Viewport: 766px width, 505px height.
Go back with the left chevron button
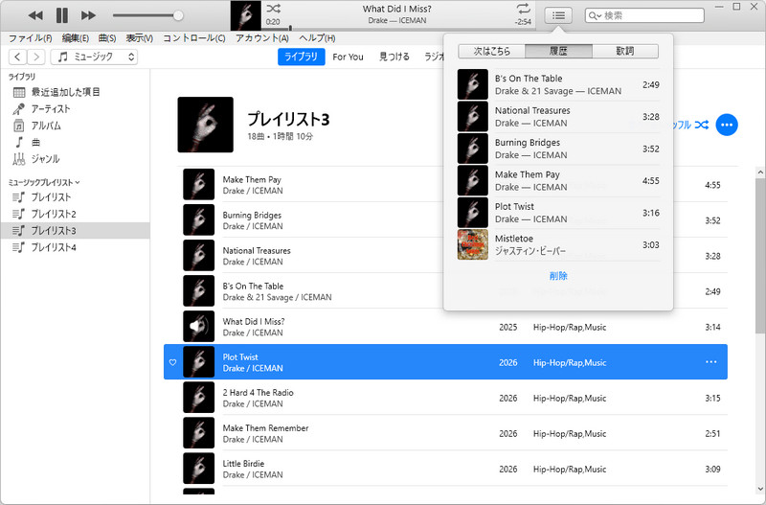pos(17,57)
